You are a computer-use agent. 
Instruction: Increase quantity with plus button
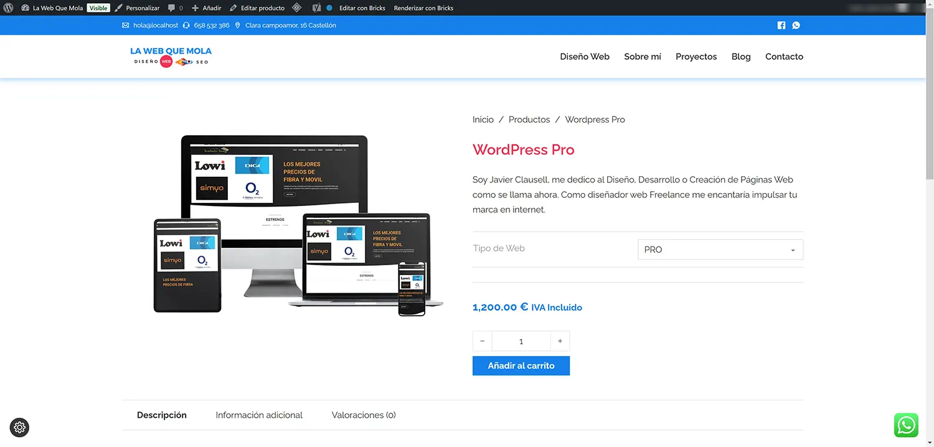560,341
